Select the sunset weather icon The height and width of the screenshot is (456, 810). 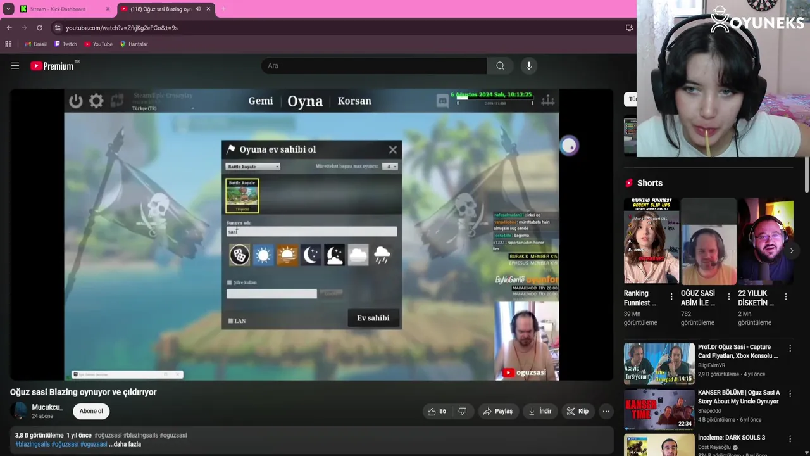coord(287,255)
